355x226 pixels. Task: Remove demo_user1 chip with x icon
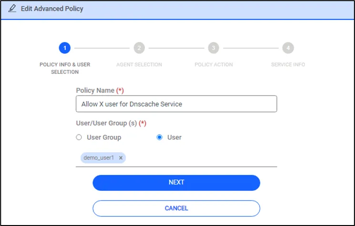click(121, 158)
